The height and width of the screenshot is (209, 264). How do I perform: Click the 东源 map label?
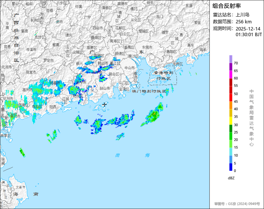(189, 6)
